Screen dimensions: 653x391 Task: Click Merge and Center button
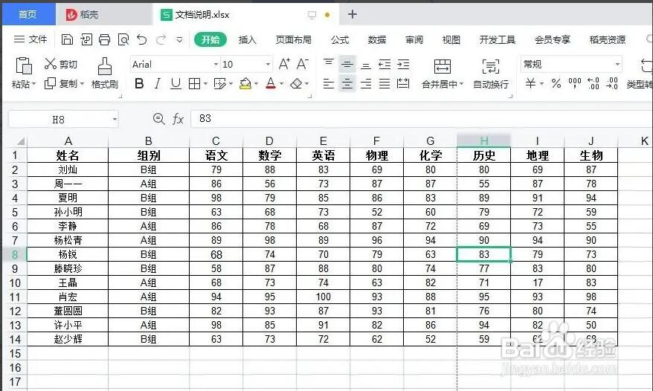(x=443, y=74)
